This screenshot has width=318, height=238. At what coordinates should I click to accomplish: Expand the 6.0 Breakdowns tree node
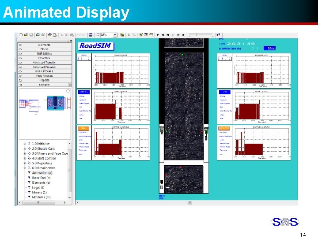pos(25,168)
